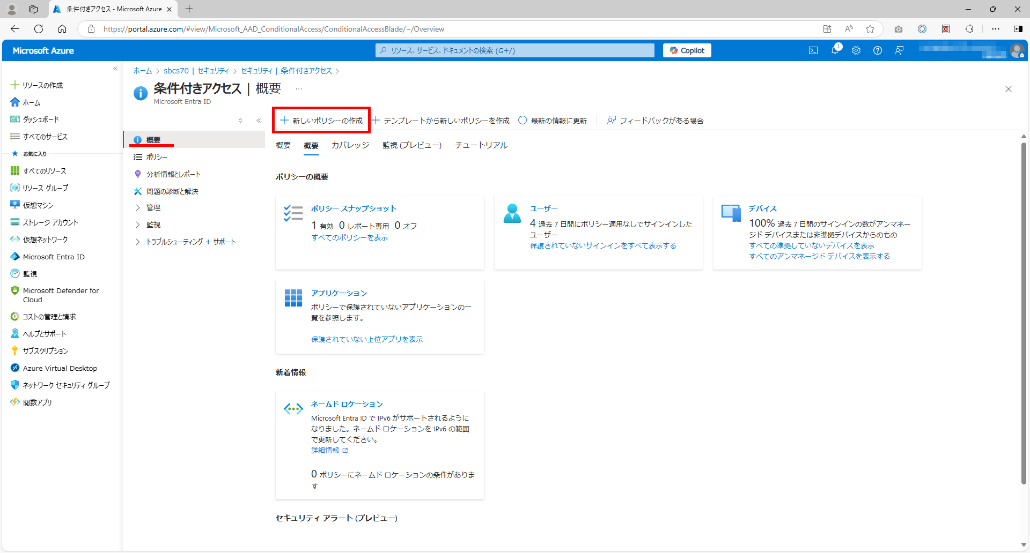The image size is (1030, 553).
Task: Click sbcs70 | セキュリティ breadcrumb
Action: (196, 71)
